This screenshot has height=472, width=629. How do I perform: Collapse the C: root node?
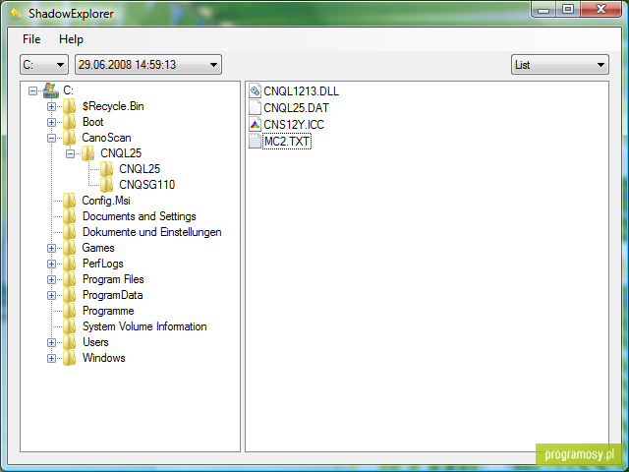[32, 91]
